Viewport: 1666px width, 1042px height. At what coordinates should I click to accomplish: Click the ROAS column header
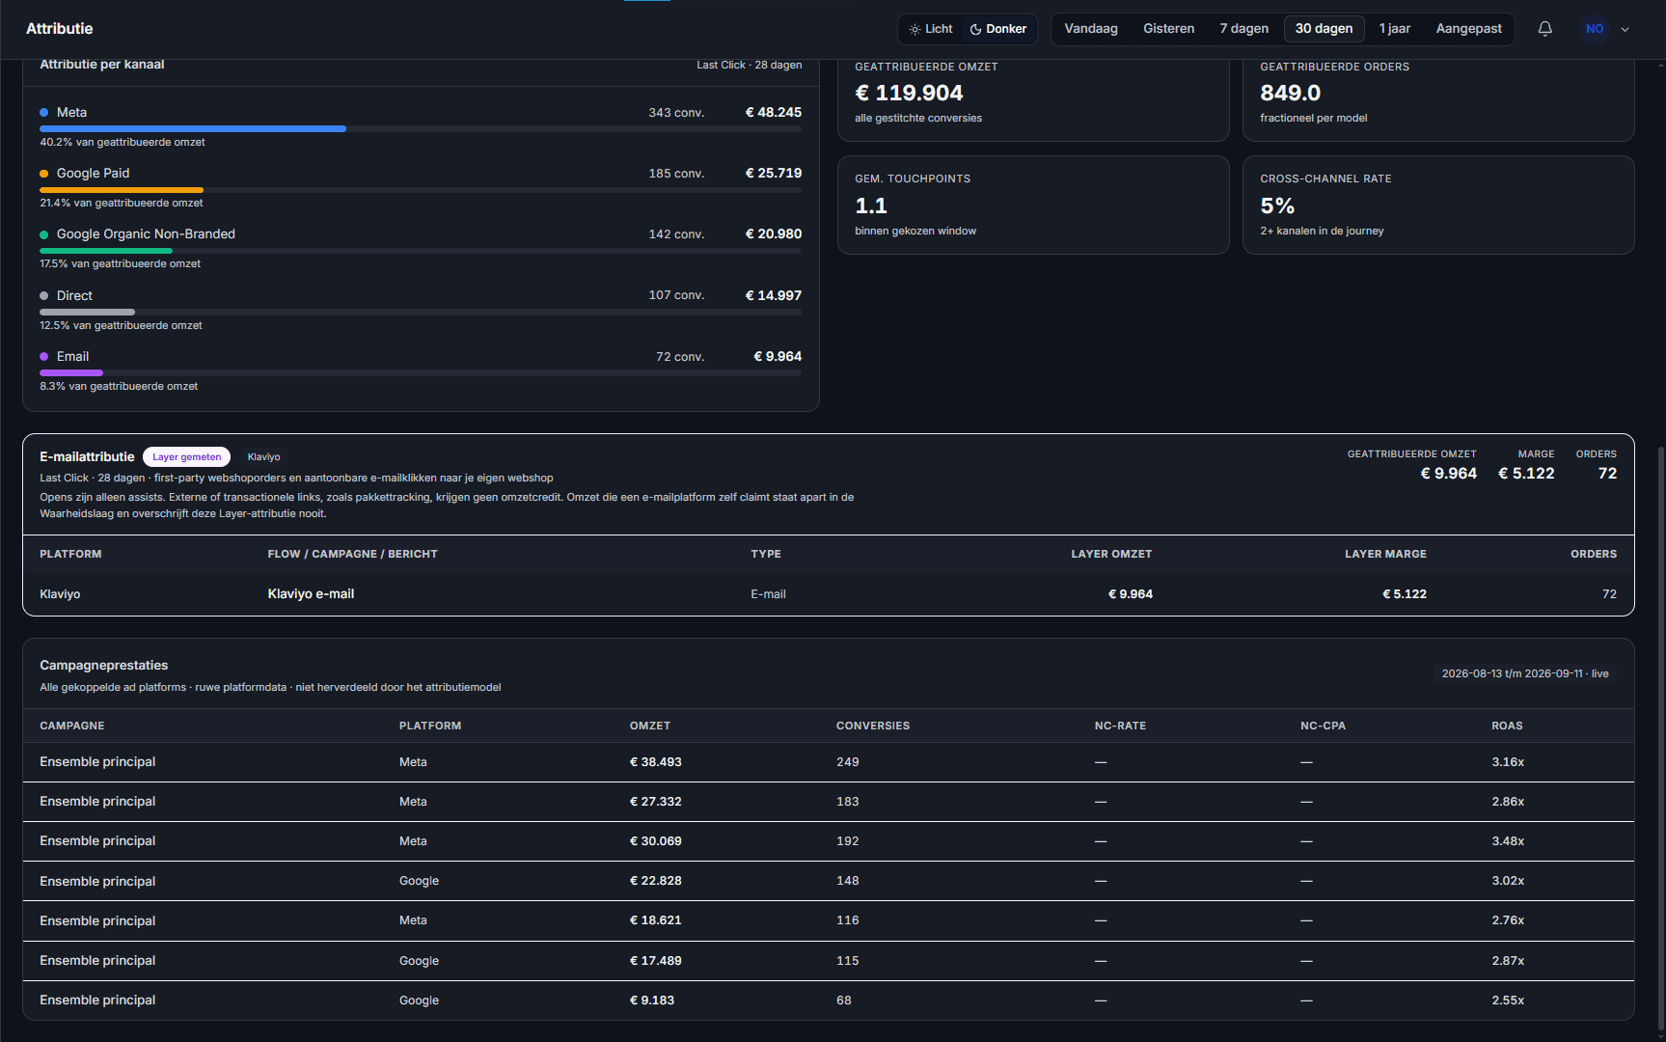(1507, 727)
